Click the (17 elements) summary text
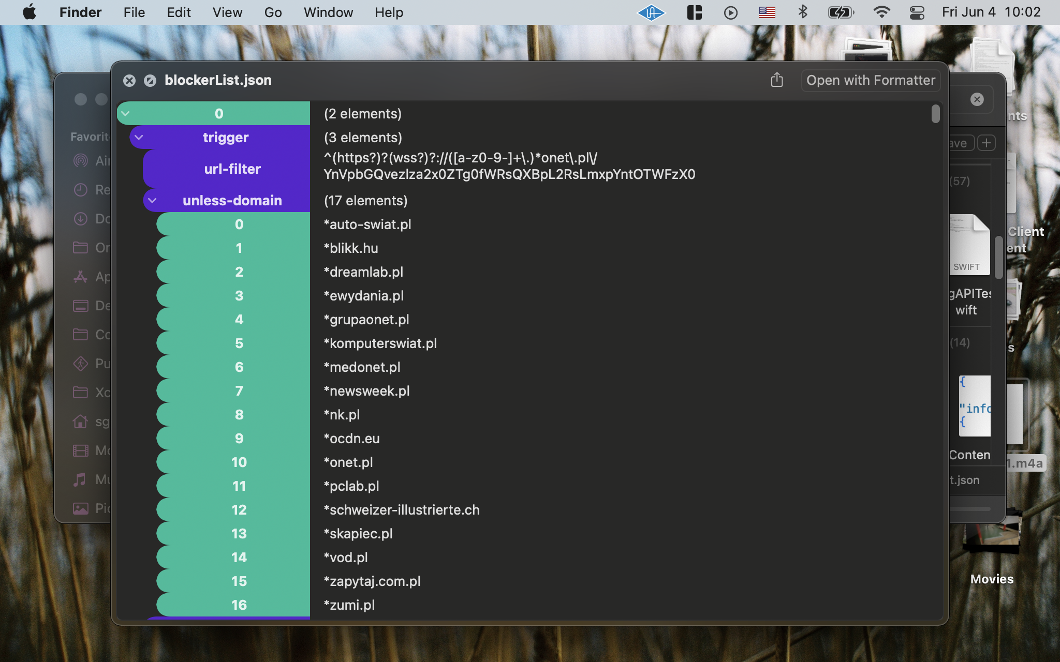 pyautogui.click(x=366, y=201)
